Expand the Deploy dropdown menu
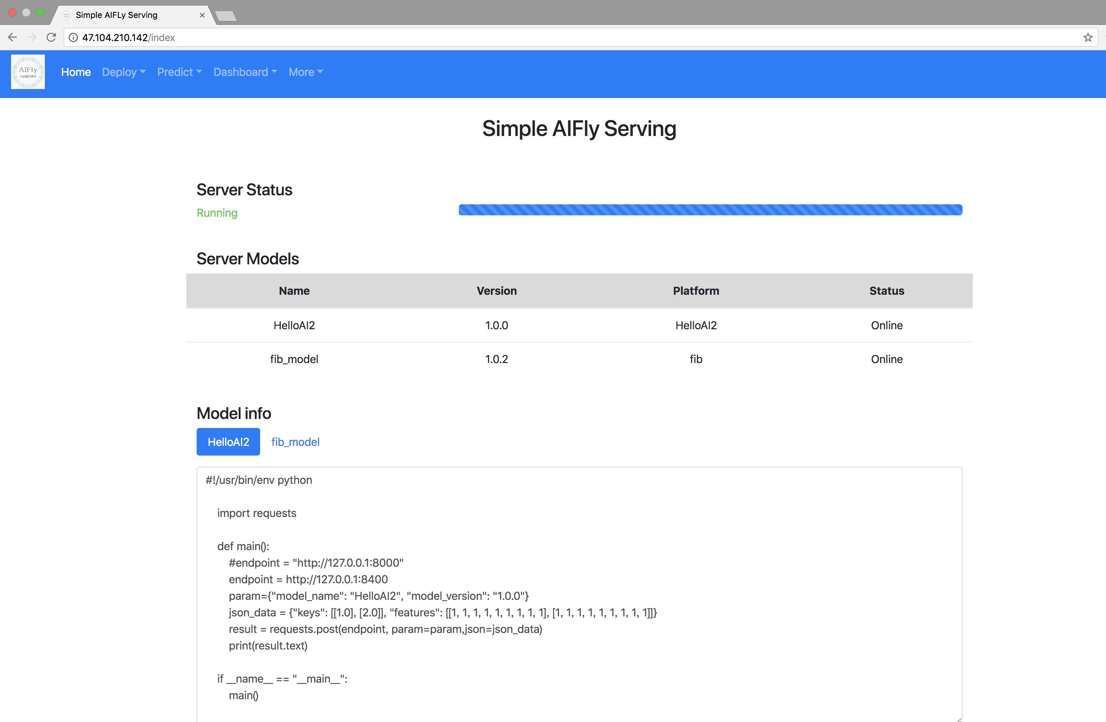The width and height of the screenshot is (1106, 722). 124,72
